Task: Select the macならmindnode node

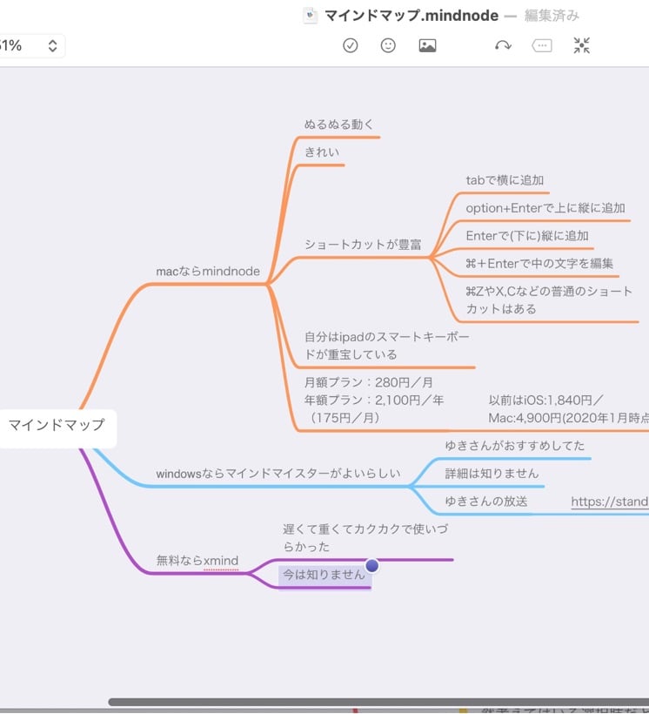Action: [208, 272]
